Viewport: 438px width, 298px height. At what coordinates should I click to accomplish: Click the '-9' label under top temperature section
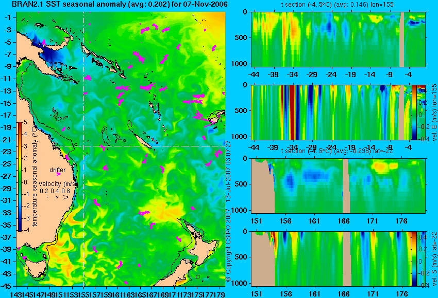click(x=390, y=74)
